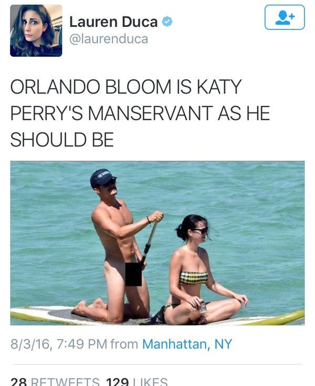Viewport: 315px width, 386px height.
Task: Select the all-caps tweet text
Action: [x=140, y=113]
